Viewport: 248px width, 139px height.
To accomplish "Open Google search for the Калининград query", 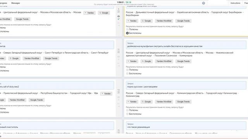I will (x=146, y=102).
